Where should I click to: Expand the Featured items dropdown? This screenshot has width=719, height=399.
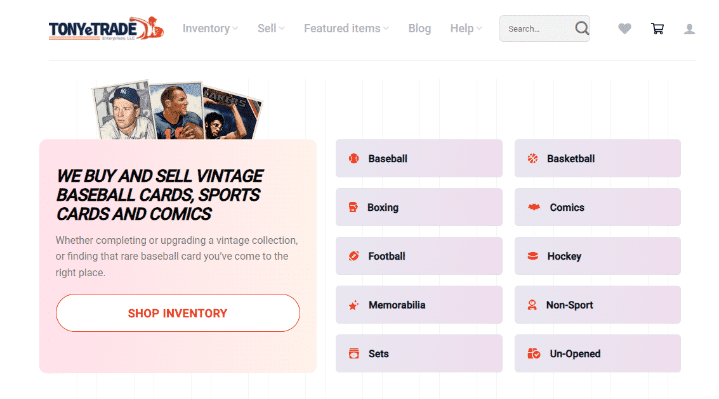[x=346, y=28]
